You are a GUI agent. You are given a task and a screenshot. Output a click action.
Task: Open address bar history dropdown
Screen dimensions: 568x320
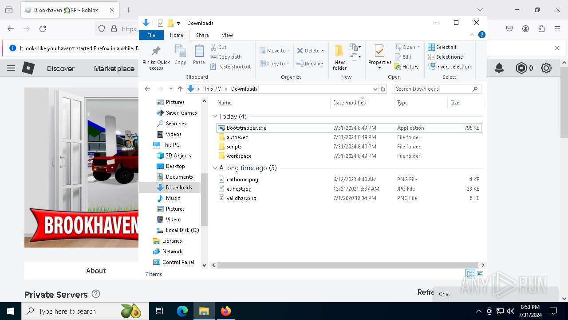click(375, 89)
